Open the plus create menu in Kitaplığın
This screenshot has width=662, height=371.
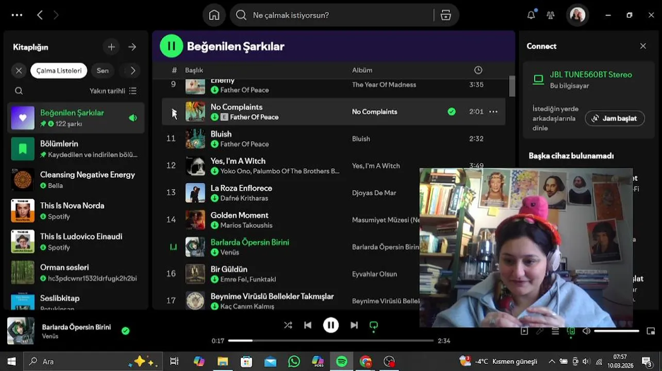(x=111, y=47)
